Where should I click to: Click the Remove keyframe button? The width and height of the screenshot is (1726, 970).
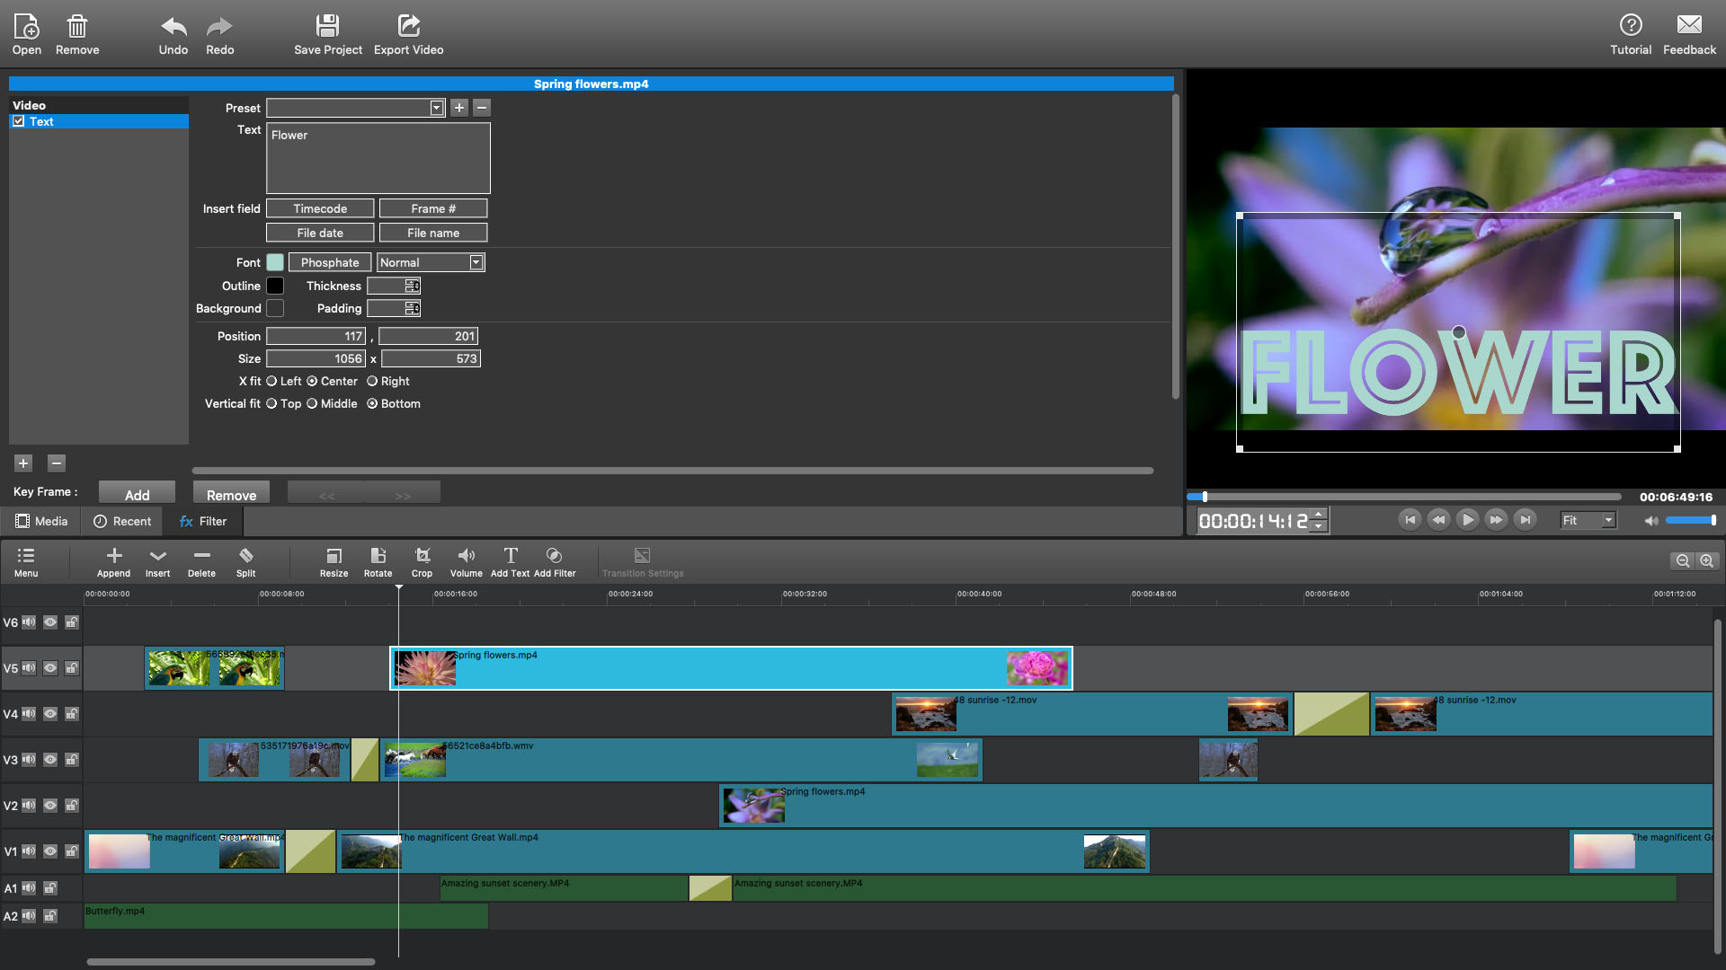click(x=231, y=494)
